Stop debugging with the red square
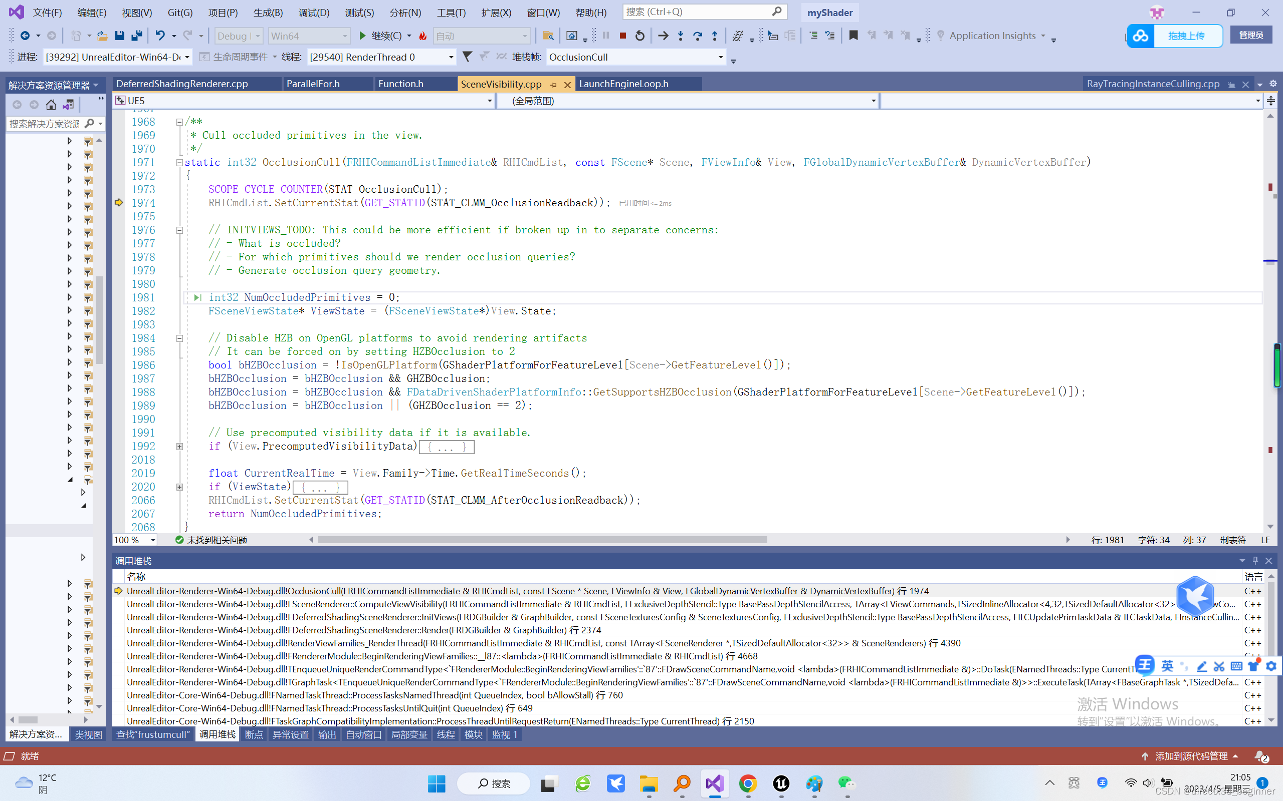Image resolution: width=1283 pixels, height=801 pixels. coord(623,36)
